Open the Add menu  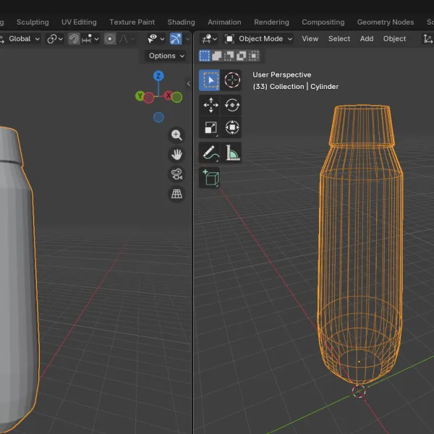click(x=367, y=39)
